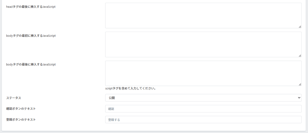This screenshot has height=133, width=308.
Task: Click the 確認ボタンのテキスト label
Action: click(x=21, y=109)
